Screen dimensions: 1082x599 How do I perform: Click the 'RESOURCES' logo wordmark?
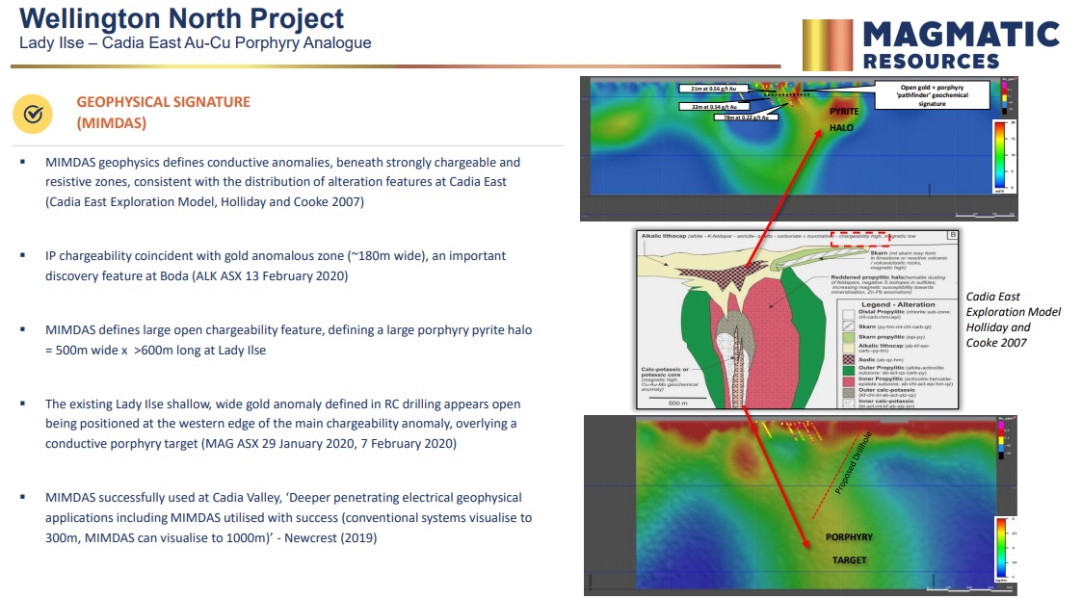[x=931, y=62]
